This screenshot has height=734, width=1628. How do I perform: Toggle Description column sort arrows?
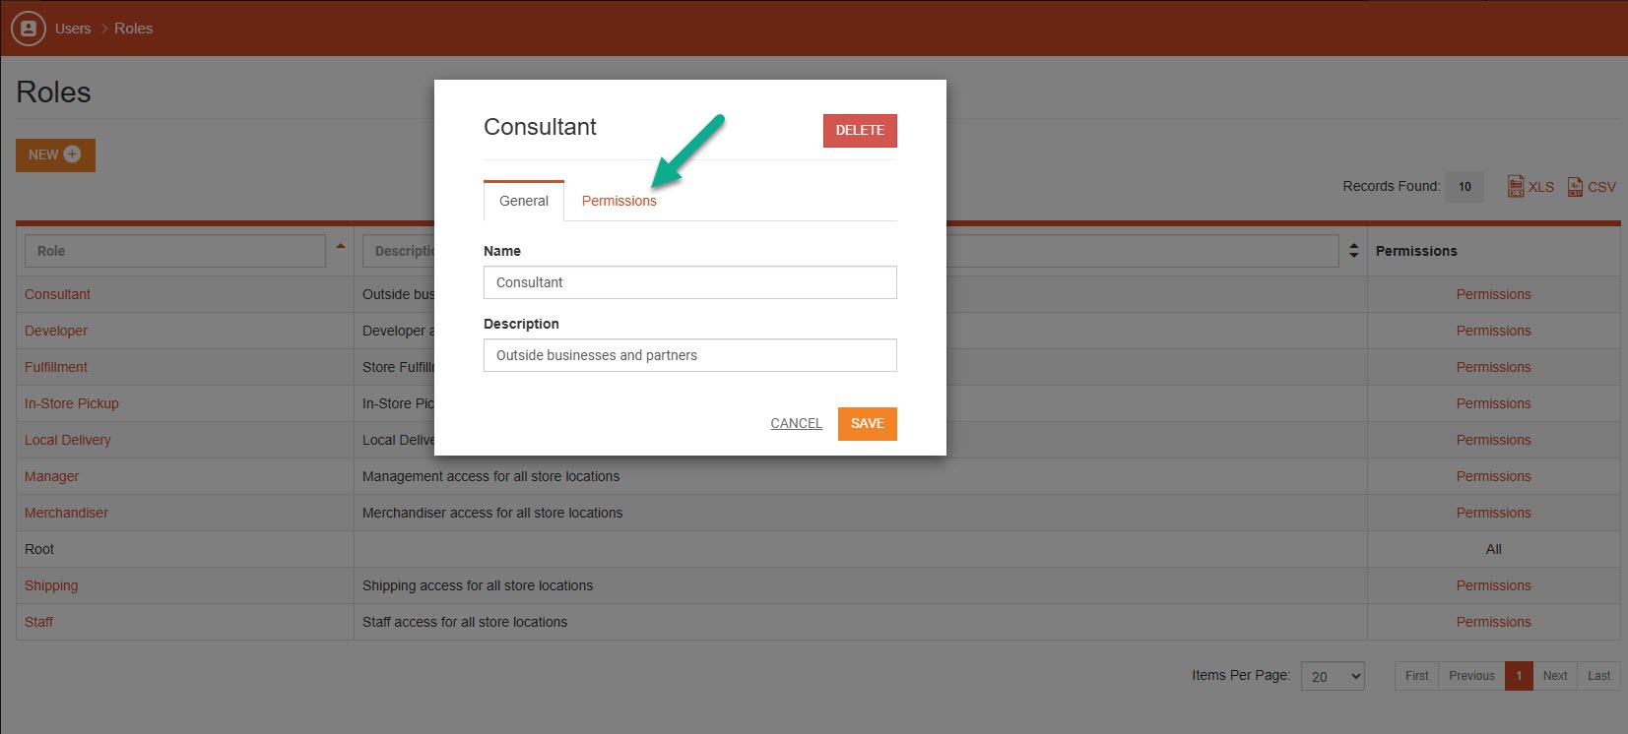pyautogui.click(x=1354, y=251)
